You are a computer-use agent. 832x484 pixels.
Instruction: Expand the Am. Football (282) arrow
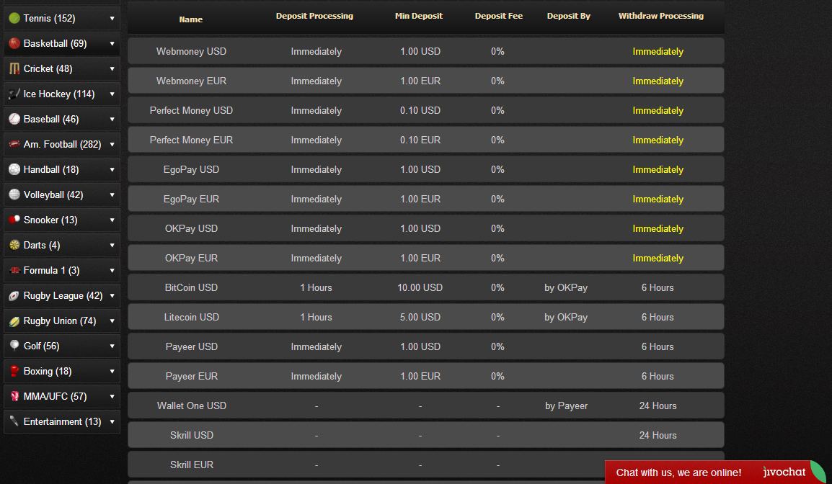pyautogui.click(x=112, y=144)
